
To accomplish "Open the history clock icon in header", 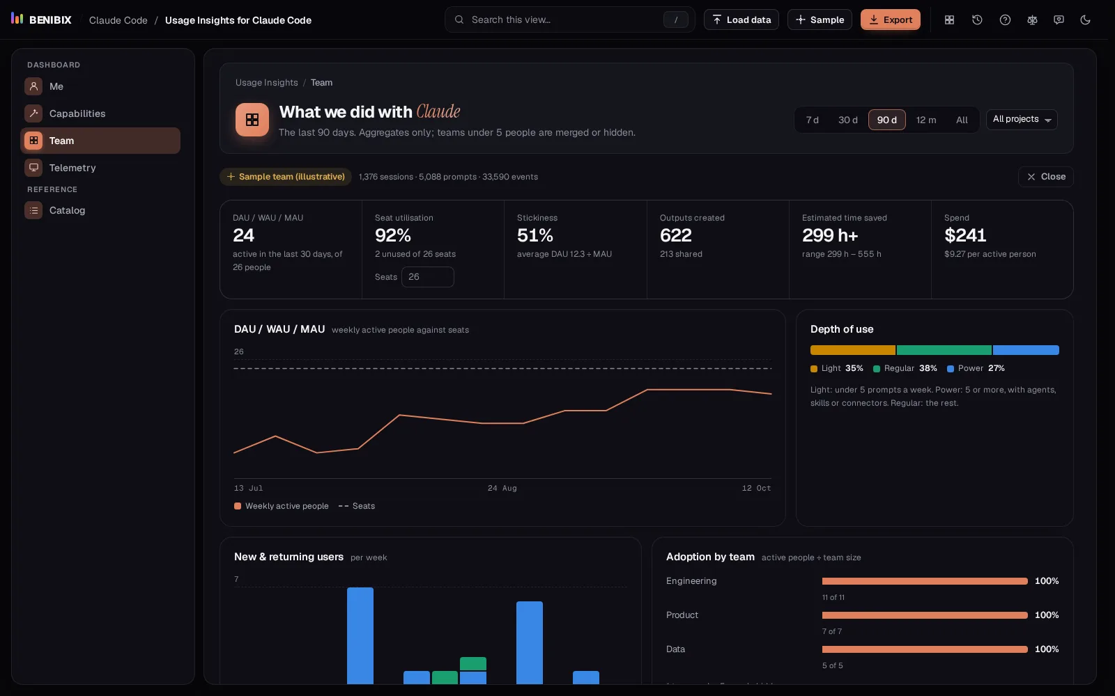I will [x=977, y=20].
